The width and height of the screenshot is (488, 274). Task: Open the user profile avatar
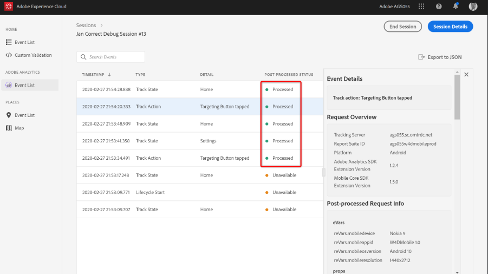pos(473,6)
